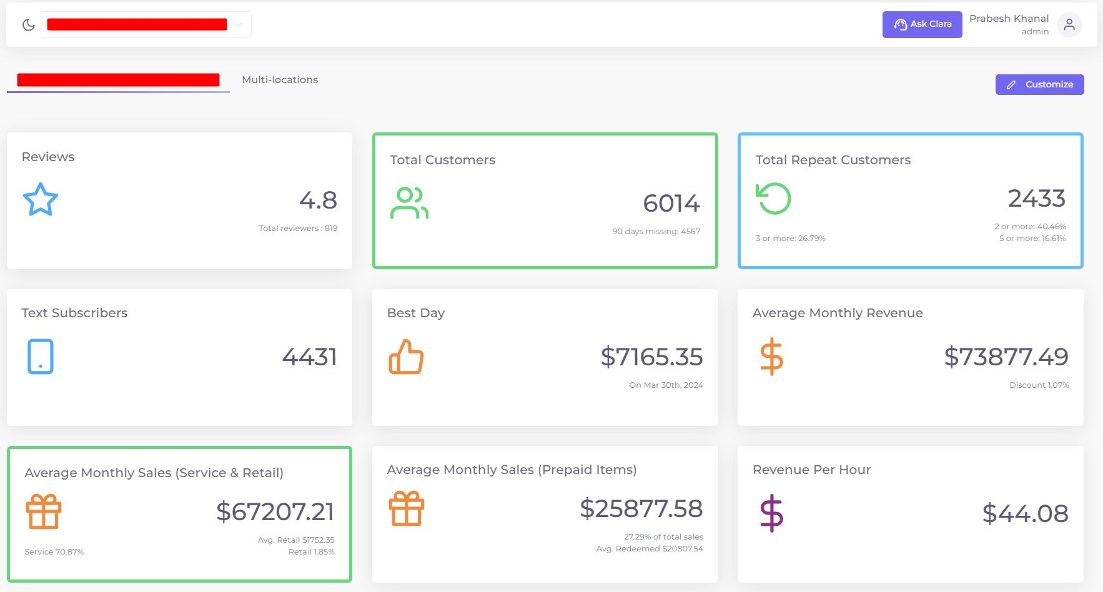Viewport: 1103px width, 592px height.
Task: Click the gift icon on Prepaid Items card
Action: click(x=407, y=508)
